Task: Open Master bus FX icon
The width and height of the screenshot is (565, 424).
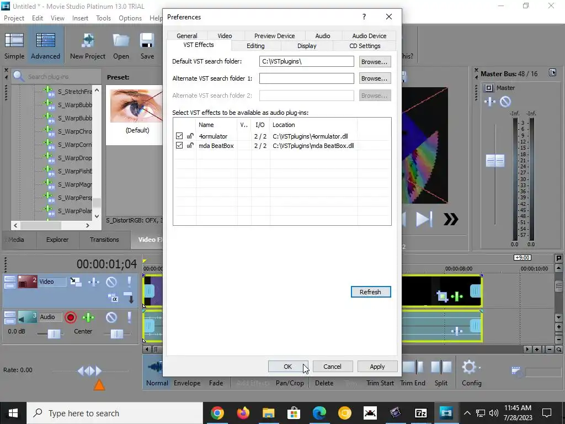Action: coord(490,102)
